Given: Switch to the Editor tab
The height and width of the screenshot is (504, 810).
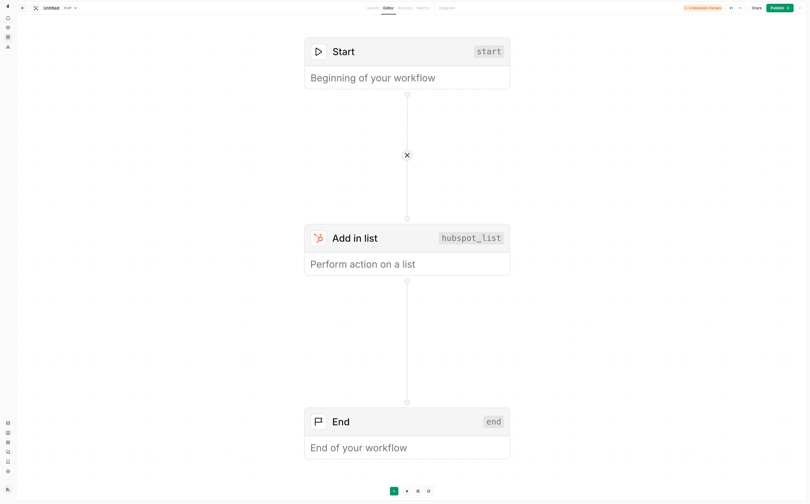Looking at the screenshot, I should 388,8.
